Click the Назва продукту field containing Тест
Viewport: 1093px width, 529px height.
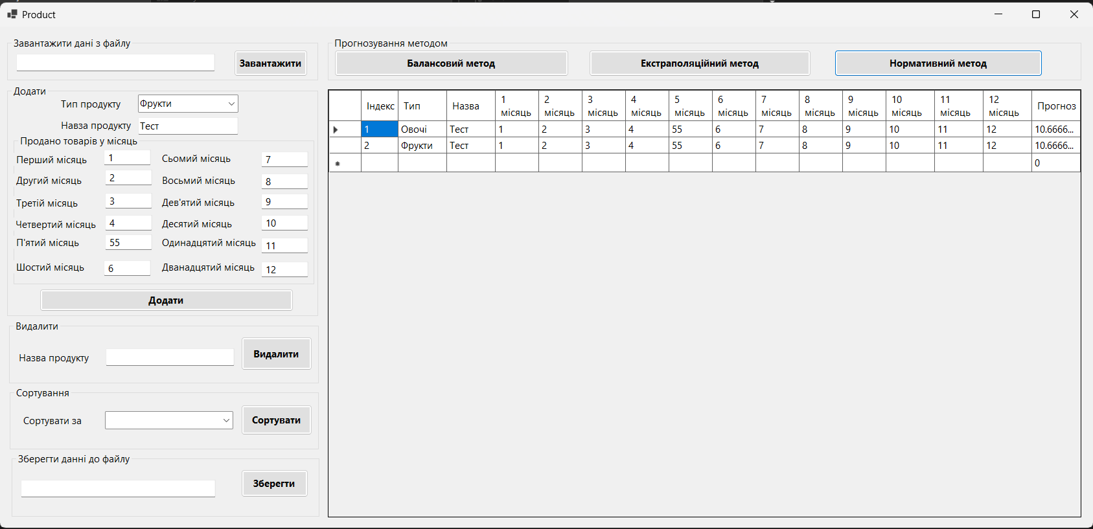coord(188,126)
